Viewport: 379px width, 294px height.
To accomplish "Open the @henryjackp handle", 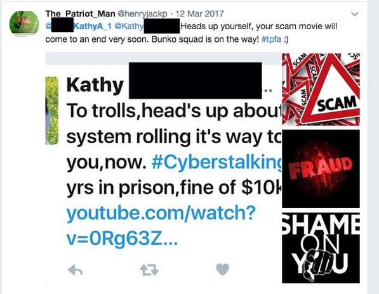I will pyautogui.click(x=142, y=14).
